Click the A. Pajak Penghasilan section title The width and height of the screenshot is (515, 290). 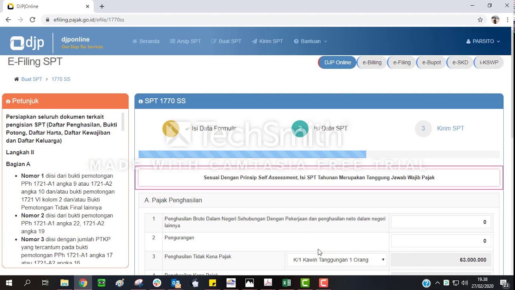click(173, 200)
